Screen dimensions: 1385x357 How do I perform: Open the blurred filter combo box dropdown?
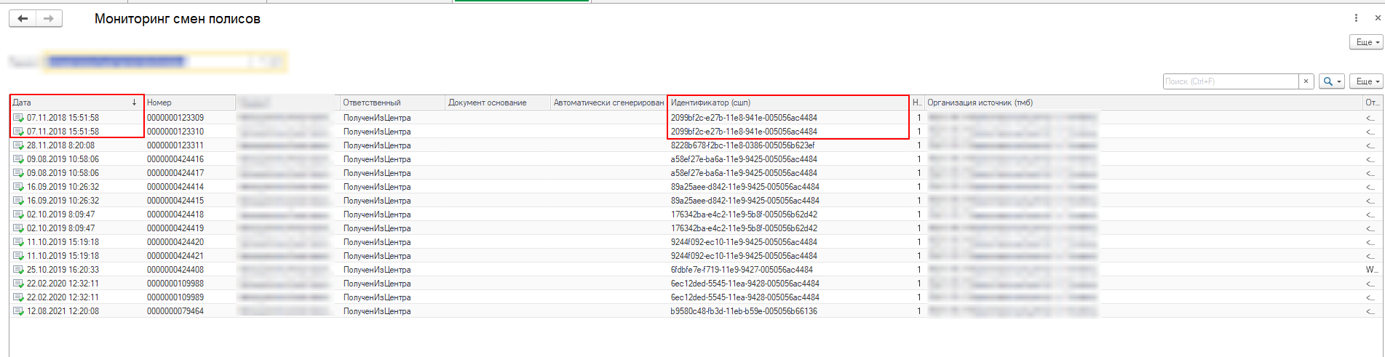[259, 63]
